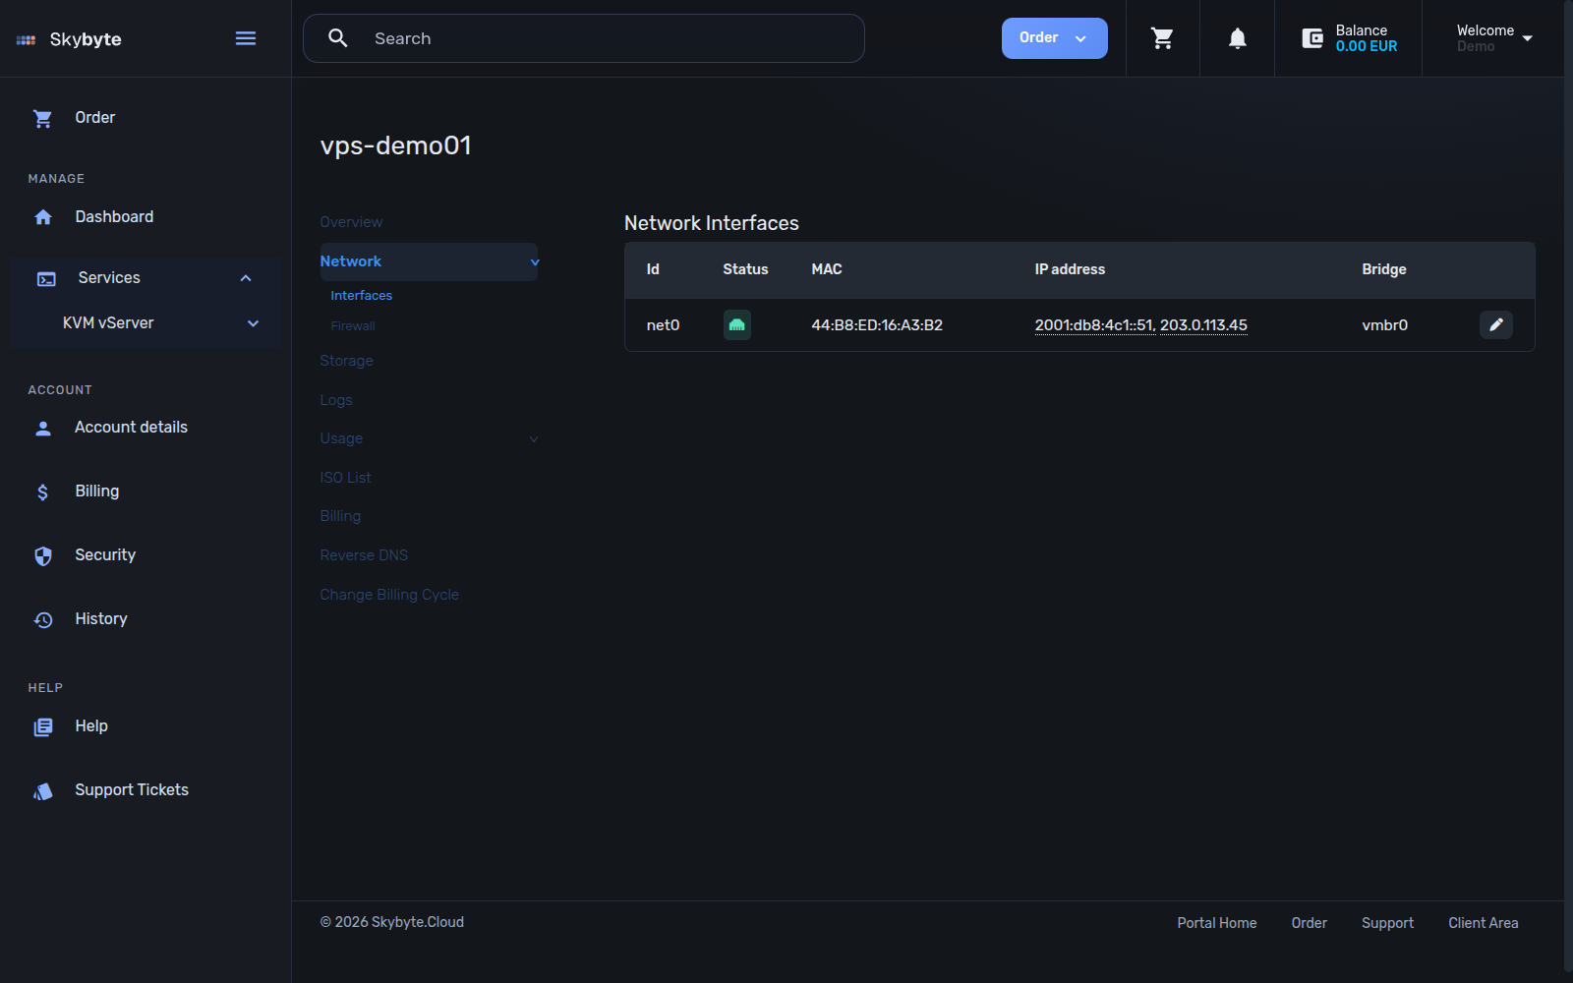Screen dimensions: 1573x983
Task: Open ISO List section
Action: click(x=345, y=478)
